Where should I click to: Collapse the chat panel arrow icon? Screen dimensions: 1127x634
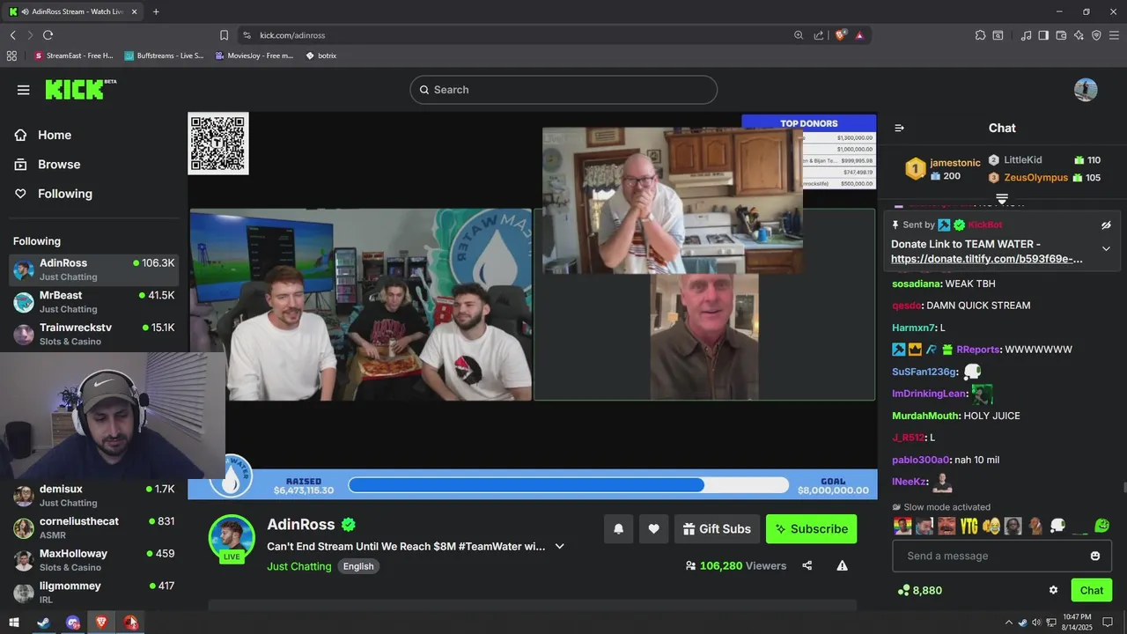[899, 128]
